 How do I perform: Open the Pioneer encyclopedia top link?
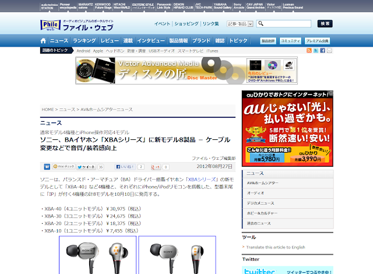point(68,6)
